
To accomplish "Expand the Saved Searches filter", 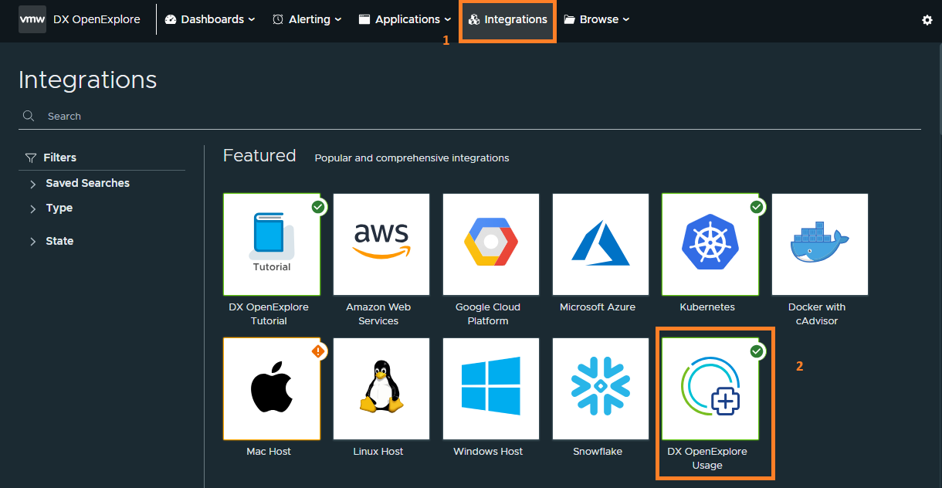I will 87,183.
